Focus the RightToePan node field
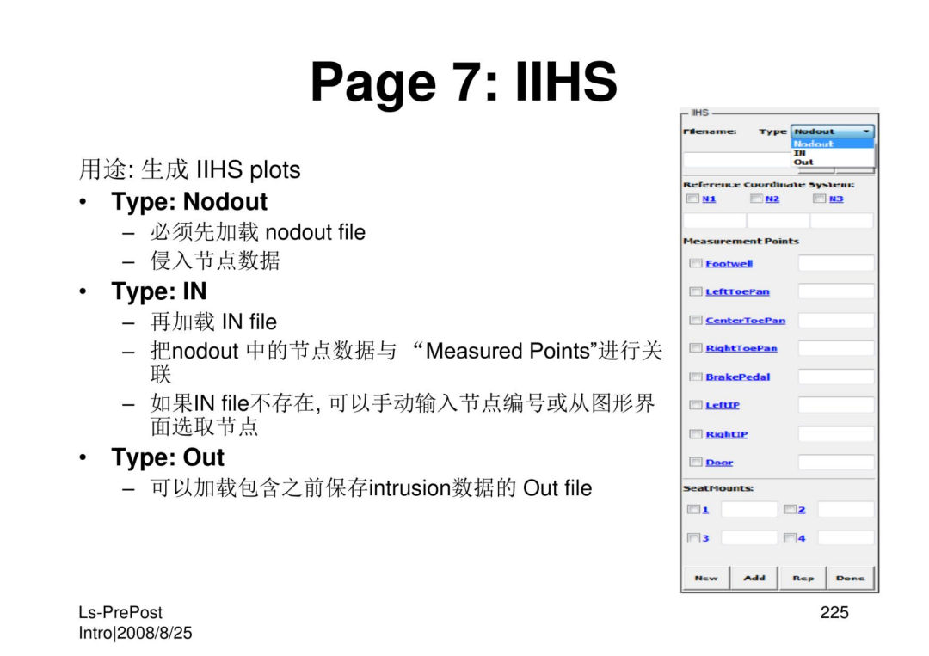The width and height of the screenshot is (929, 656). tap(836, 348)
